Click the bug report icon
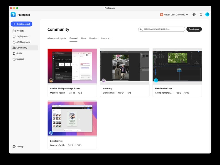Viewport: 220px width, 165px height. coord(201,15)
